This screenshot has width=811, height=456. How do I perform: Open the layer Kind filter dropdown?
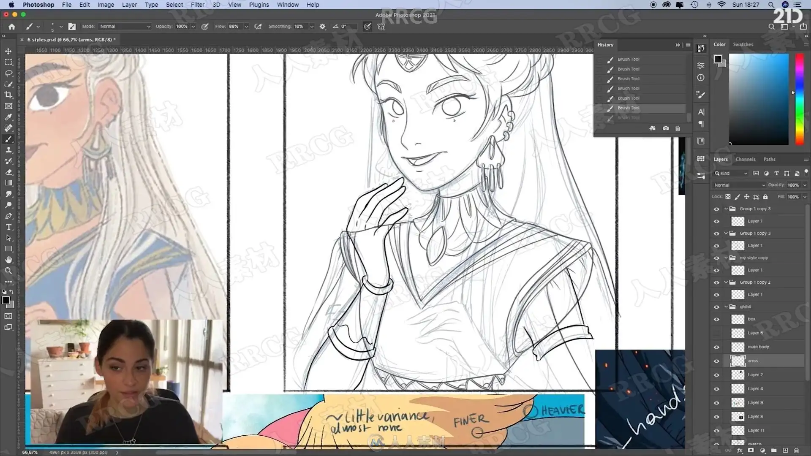[731, 174]
